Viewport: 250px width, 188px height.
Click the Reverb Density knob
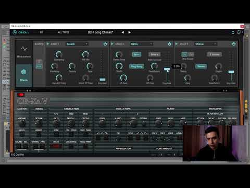[x=72, y=66]
